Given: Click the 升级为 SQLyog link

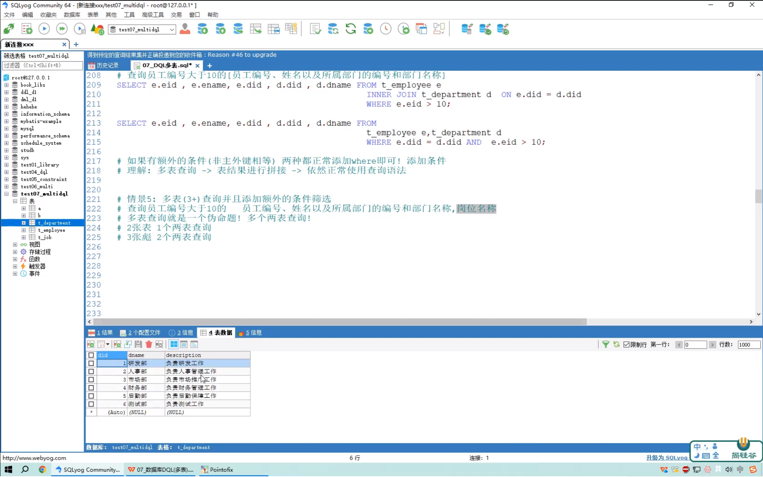Looking at the screenshot, I should pyautogui.click(x=667, y=458).
